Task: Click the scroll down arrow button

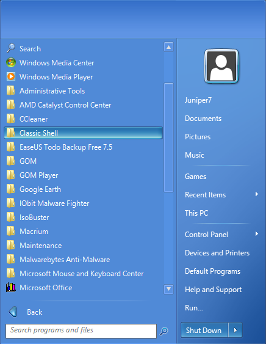Action: [168, 289]
